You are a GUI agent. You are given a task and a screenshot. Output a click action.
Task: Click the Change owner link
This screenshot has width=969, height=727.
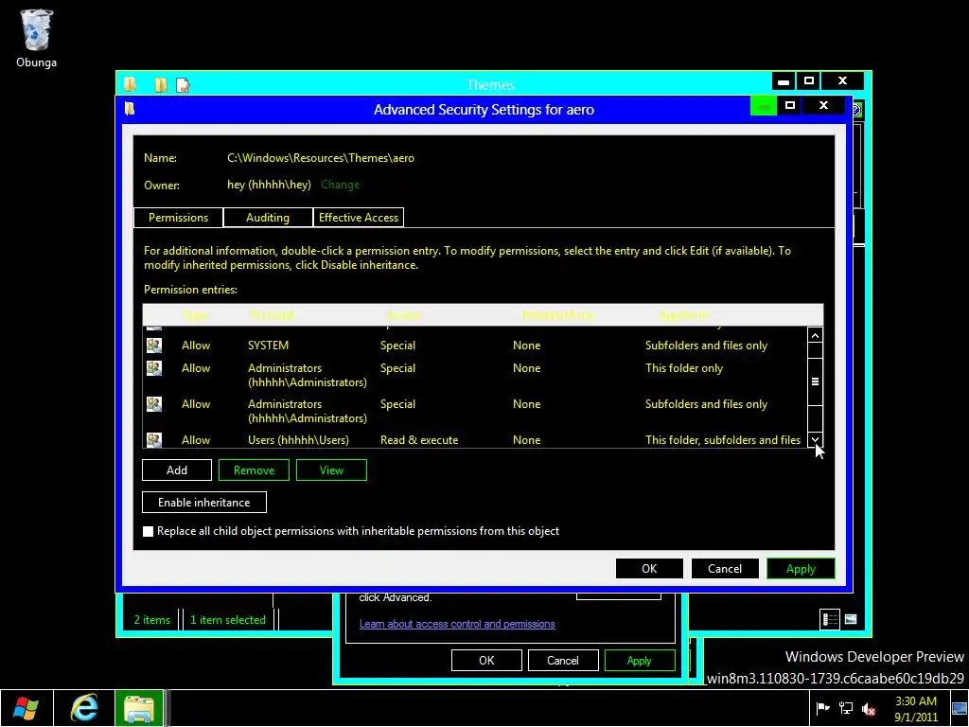tap(340, 185)
